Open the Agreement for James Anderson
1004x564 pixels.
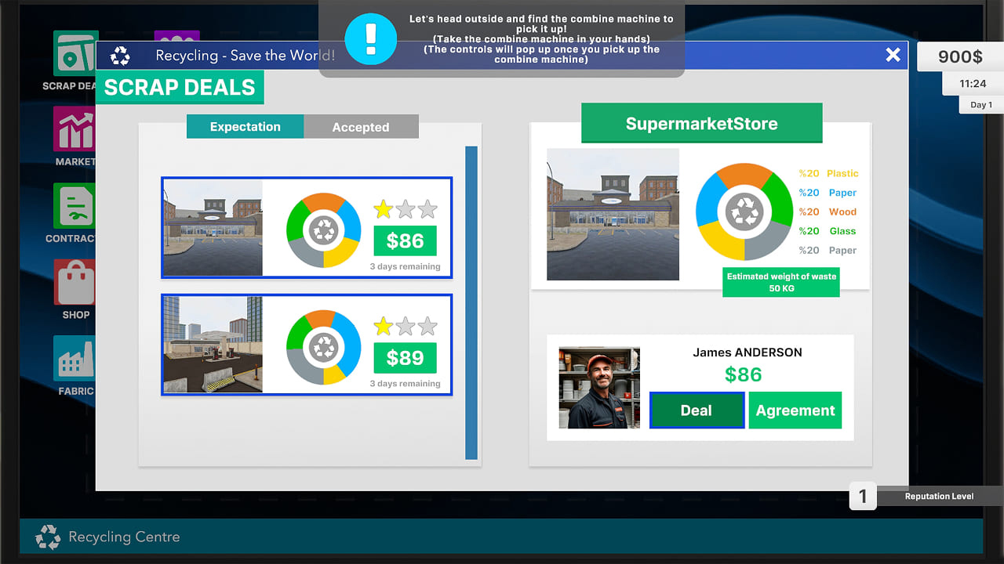795,410
